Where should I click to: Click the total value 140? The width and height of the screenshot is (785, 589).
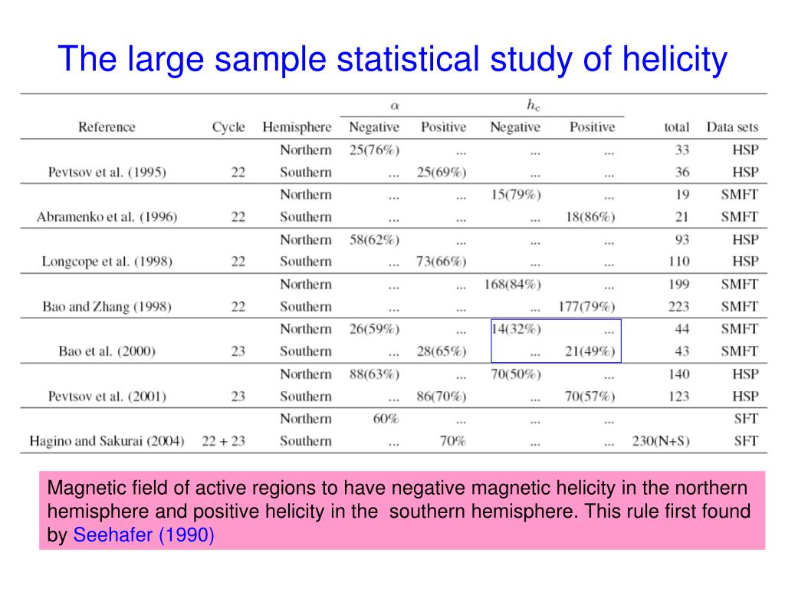679,374
